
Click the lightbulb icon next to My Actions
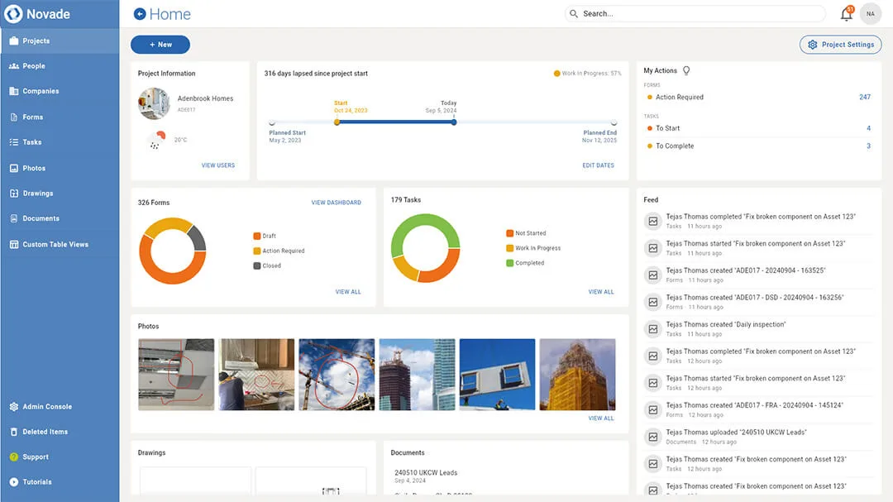pyautogui.click(x=686, y=71)
